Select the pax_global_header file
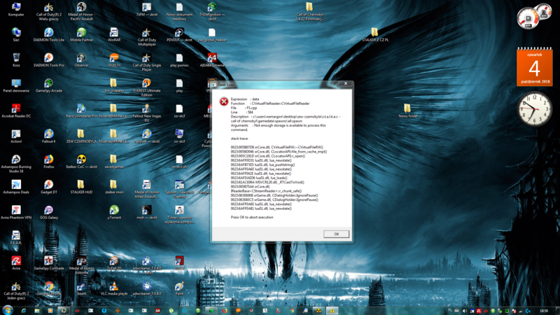This screenshot has width=560, height=315. click(212, 34)
